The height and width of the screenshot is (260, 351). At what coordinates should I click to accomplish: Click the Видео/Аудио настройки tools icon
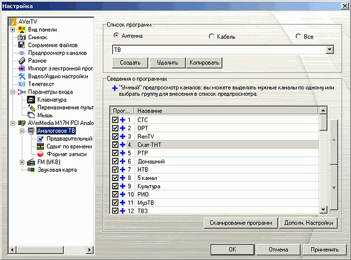click(x=22, y=76)
